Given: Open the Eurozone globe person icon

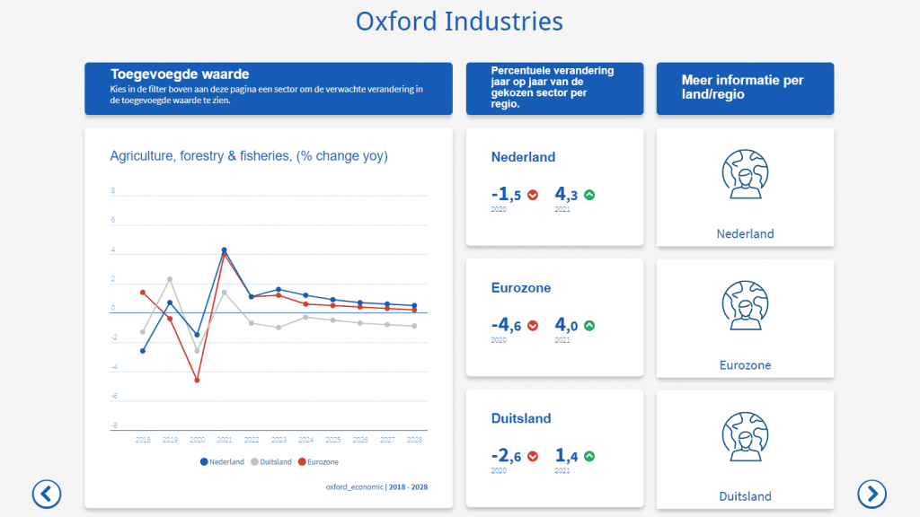Looking at the screenshot, I should coord(745,306).
